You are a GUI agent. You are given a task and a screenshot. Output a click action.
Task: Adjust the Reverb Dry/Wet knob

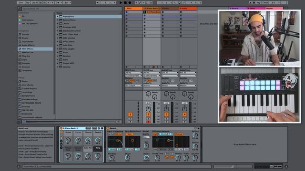(x=195, y=158)
